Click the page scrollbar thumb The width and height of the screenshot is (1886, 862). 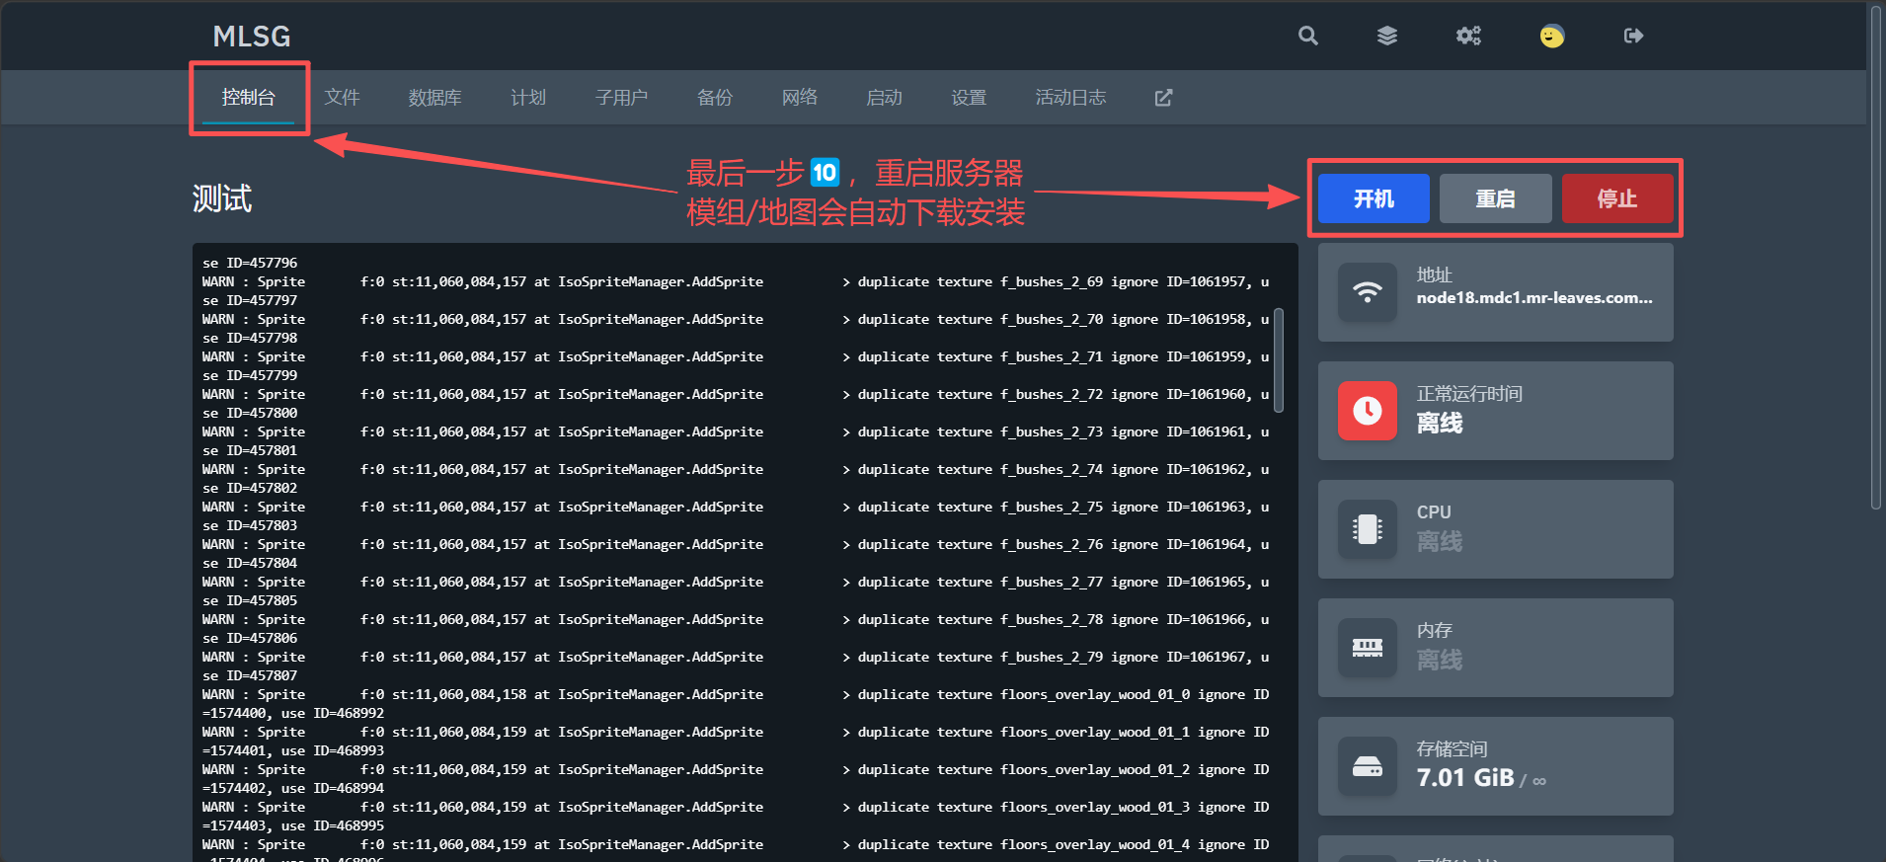coord(1876,257)
